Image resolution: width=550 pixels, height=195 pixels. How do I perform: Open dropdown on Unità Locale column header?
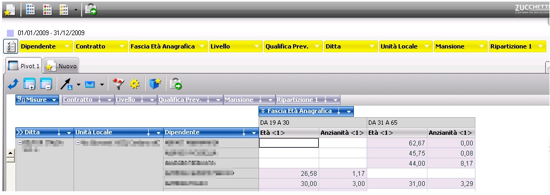(158, 133)
